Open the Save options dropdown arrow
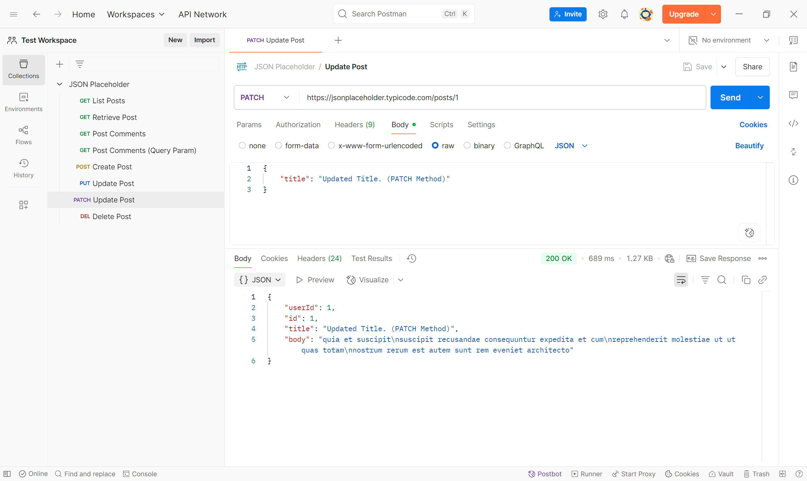 [723, 67]
